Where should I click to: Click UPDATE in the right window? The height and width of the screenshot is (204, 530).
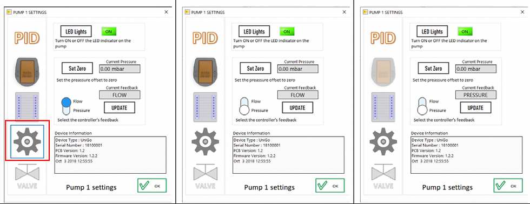pyautogui.click(x=475, y=108)
